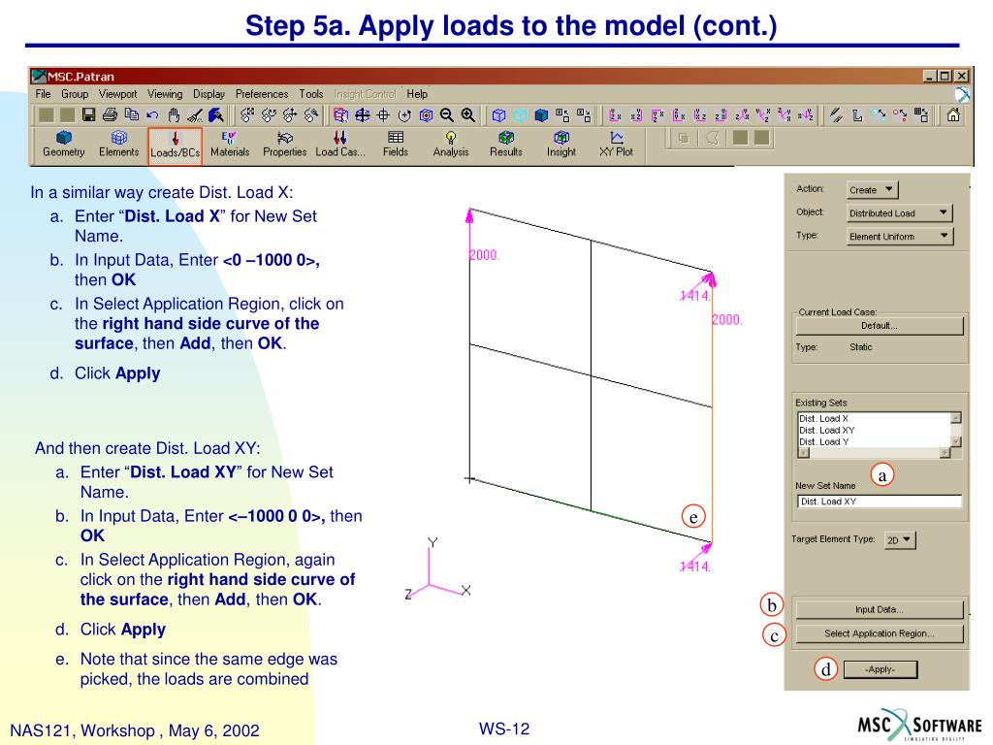Viewport: 993px width, 745px height.
Task: Open the Analysis application
Action: [451, 145]
